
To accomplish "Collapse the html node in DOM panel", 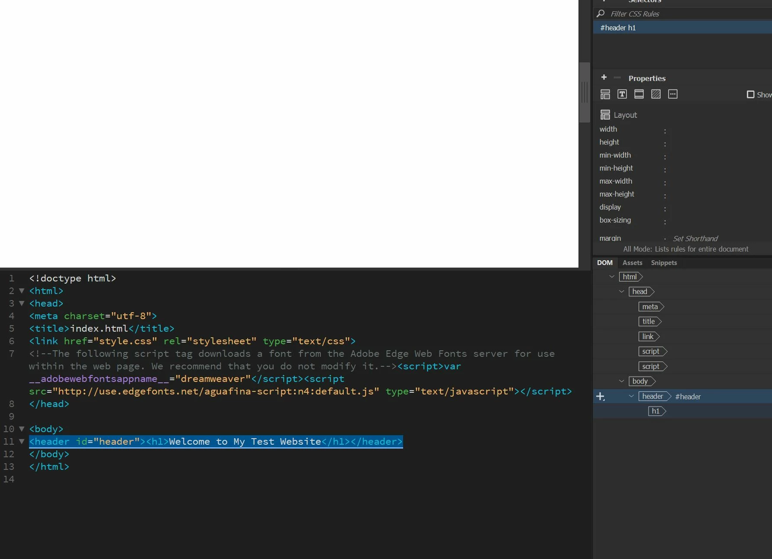I will [611, 277].
